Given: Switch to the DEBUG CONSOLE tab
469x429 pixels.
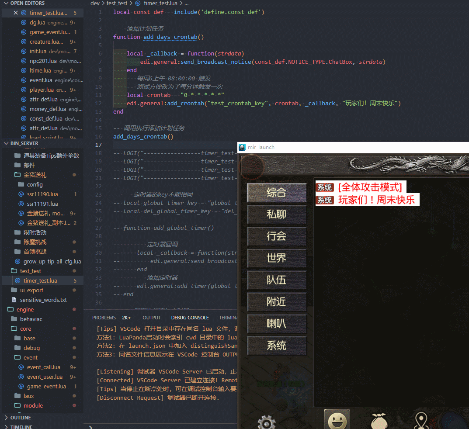Looking at the screenshot, I should pos(190,318).
